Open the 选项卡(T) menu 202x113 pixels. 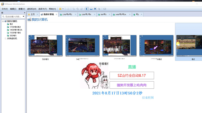(42, 9)
